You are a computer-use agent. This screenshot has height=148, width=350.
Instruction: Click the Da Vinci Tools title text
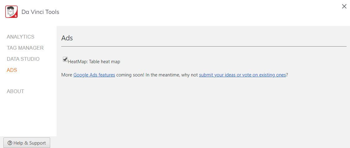click(41, 12)
